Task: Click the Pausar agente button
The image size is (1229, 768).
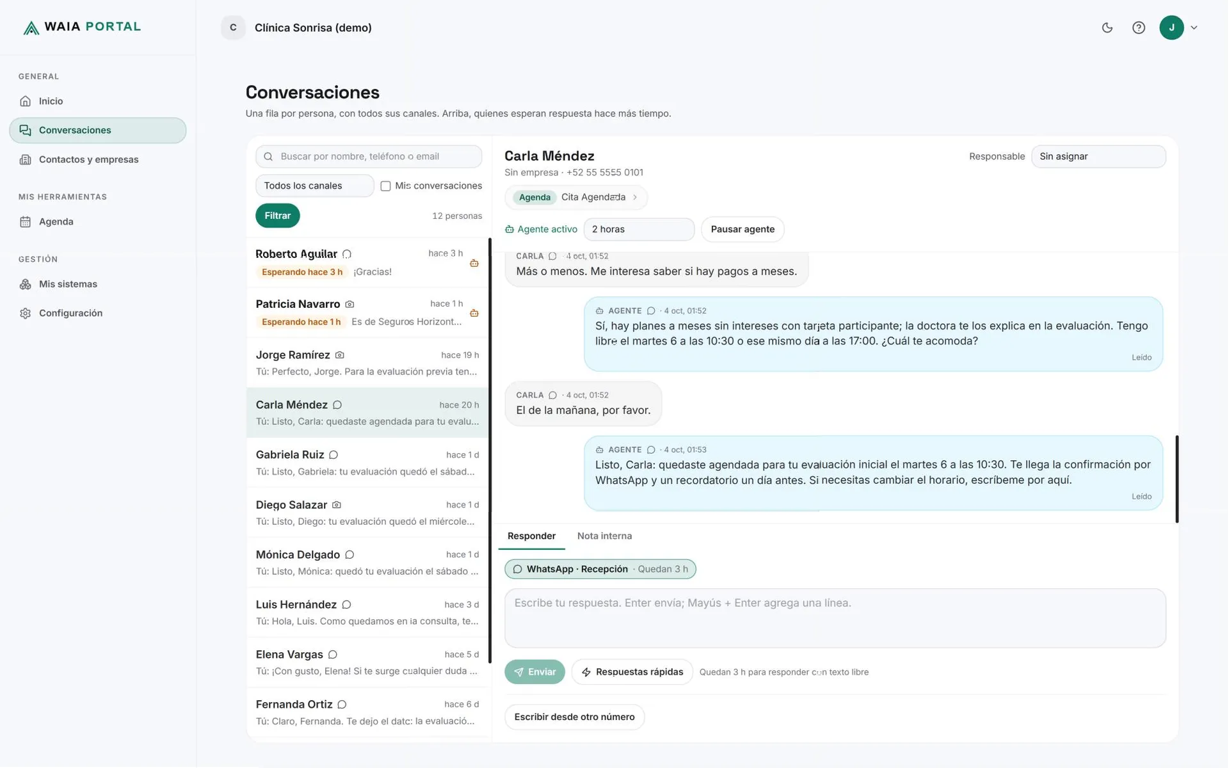Action: point(743,229)
